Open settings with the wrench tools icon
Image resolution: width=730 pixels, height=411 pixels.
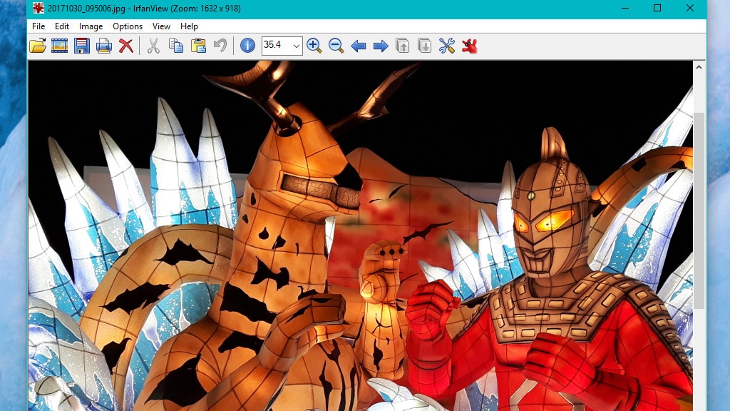(x=447, y=46)
